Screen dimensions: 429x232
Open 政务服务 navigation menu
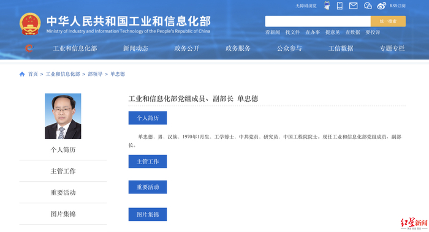tap(238, 48)
